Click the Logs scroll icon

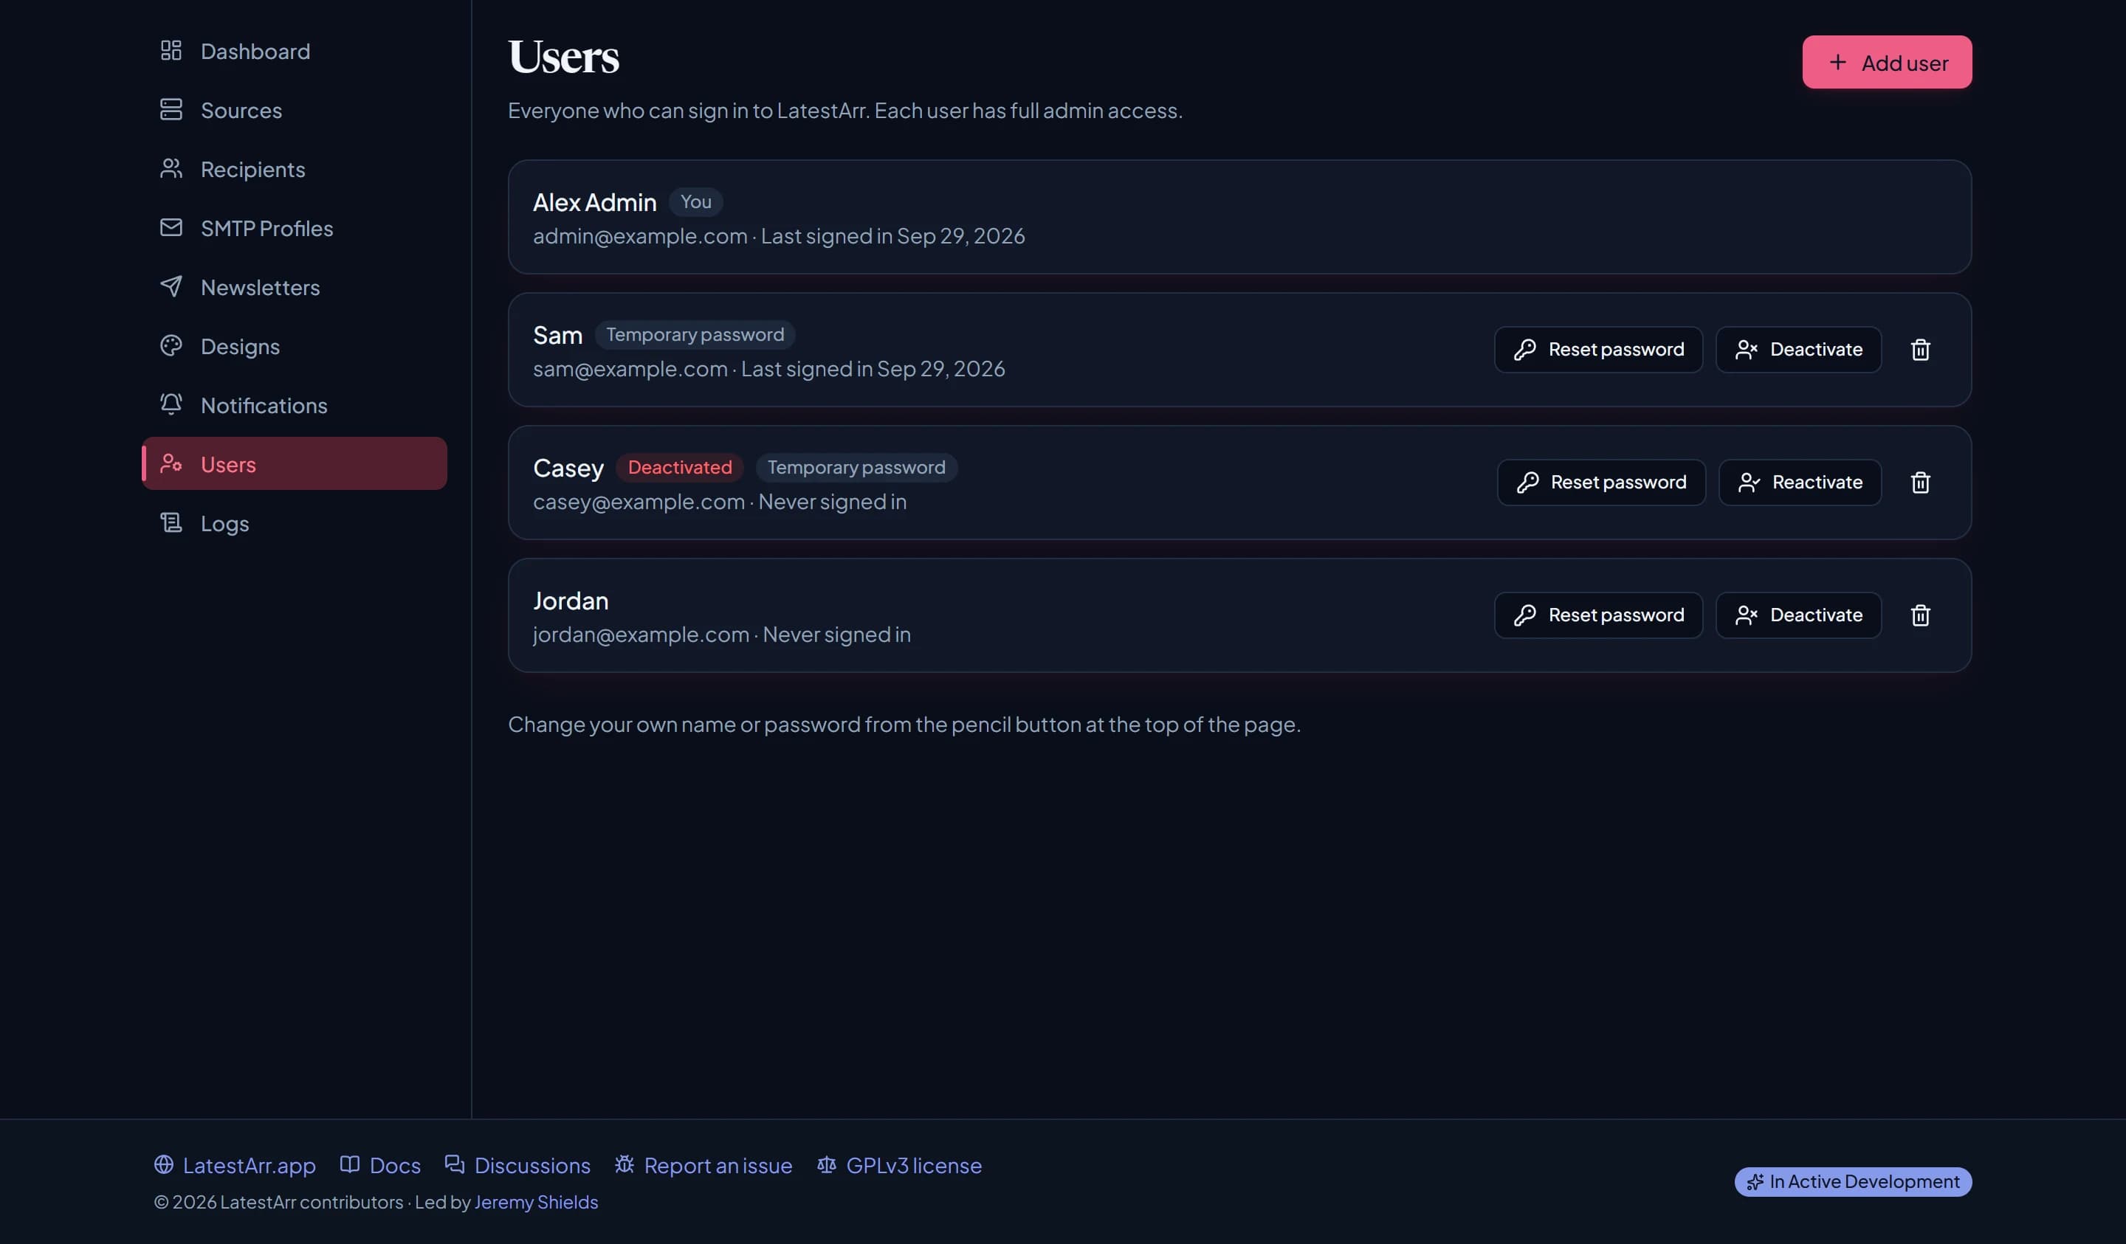tap(171, 523)
